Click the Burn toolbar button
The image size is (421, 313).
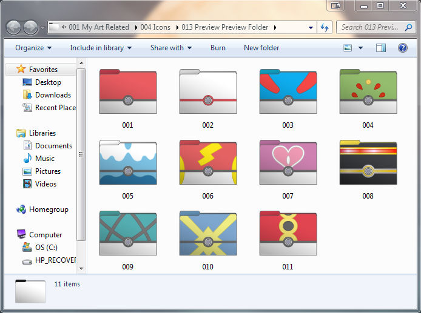pos(218,48)
